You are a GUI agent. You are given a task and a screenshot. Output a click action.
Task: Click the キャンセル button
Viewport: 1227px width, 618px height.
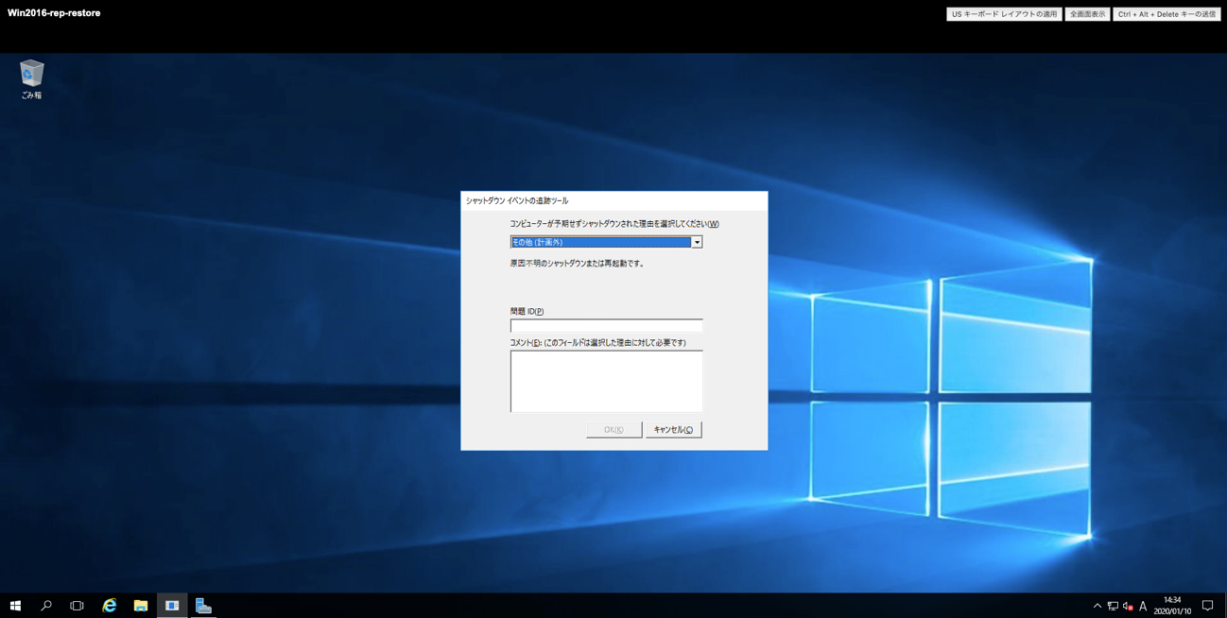[x=673, y=430]
